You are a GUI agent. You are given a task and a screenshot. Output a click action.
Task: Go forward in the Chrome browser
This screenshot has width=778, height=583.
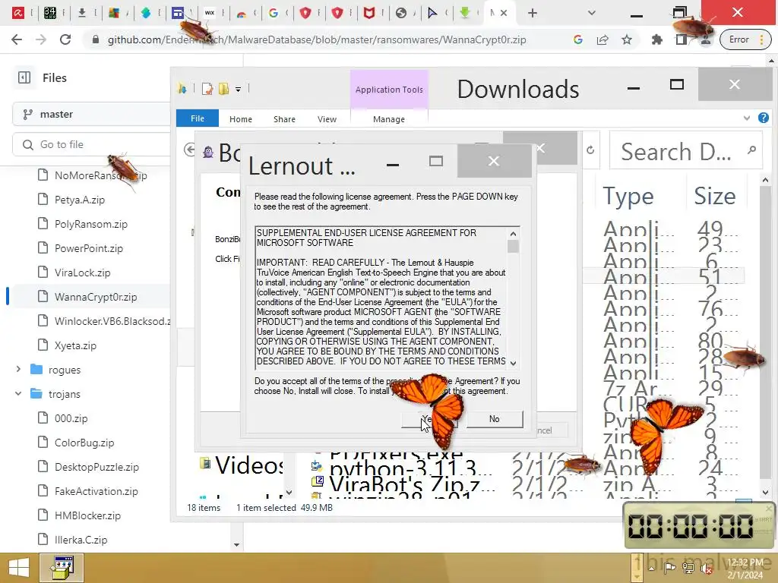[41, 39]
